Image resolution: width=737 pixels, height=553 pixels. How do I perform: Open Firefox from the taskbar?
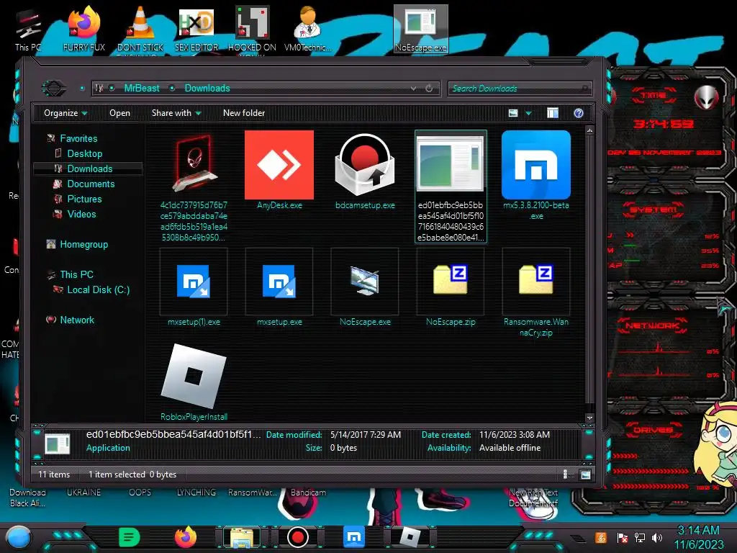[186, 537]
